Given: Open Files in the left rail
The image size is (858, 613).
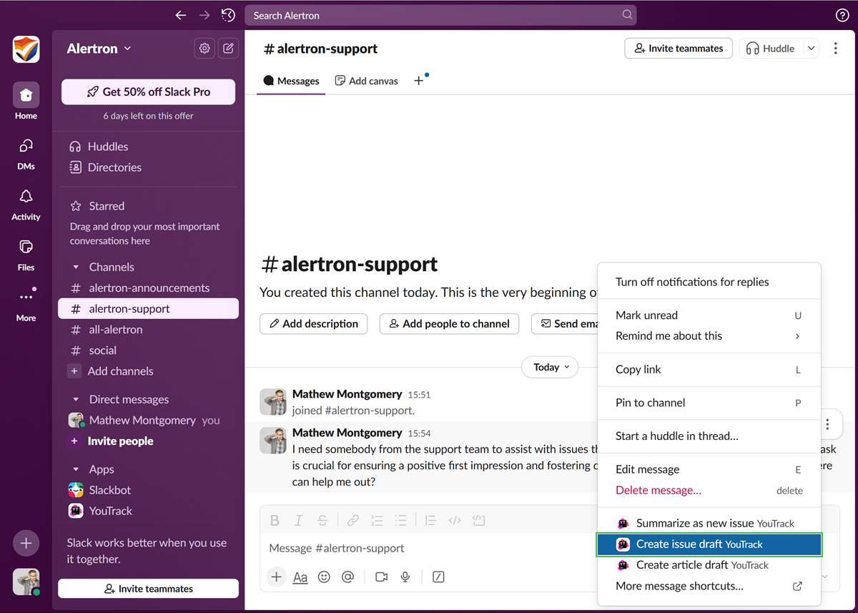Looking at the screenshot, I should coord(26,254).
